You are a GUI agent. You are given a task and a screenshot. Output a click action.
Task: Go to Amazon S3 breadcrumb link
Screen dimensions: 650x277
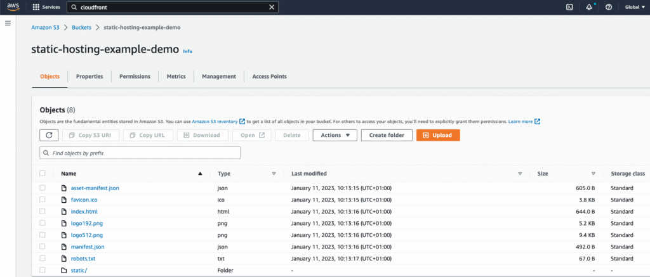(46, 28)
